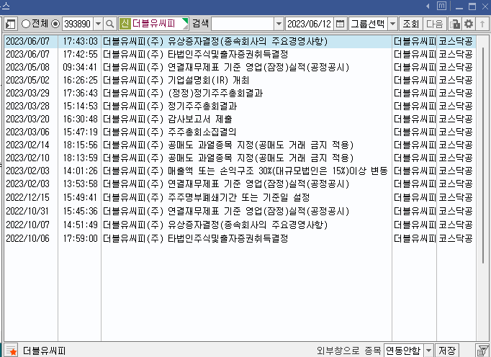
Task: Click the magnifier stock search icon
Action: [110, 24]
